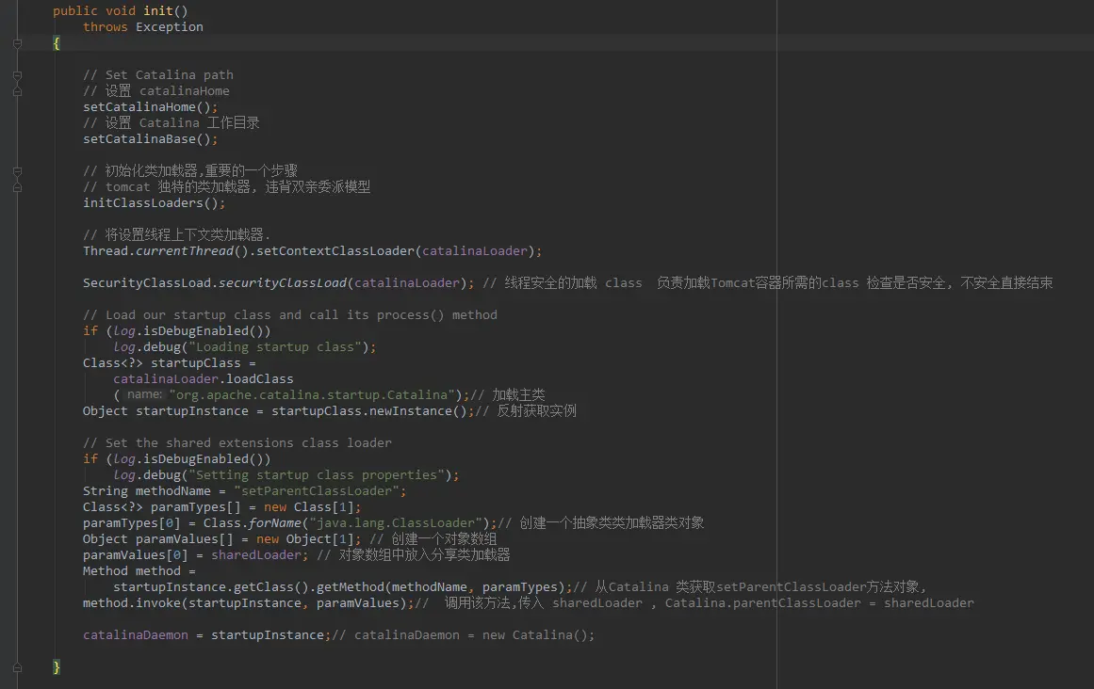Click the 'name:' parameter hint
The height and width of the screenshot is (689, 1094).
pyautogui.click(x=144, y=395)
